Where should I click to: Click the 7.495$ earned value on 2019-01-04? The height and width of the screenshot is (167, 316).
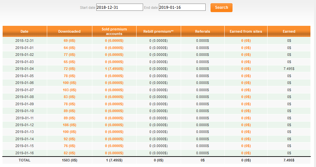point(289,69)
